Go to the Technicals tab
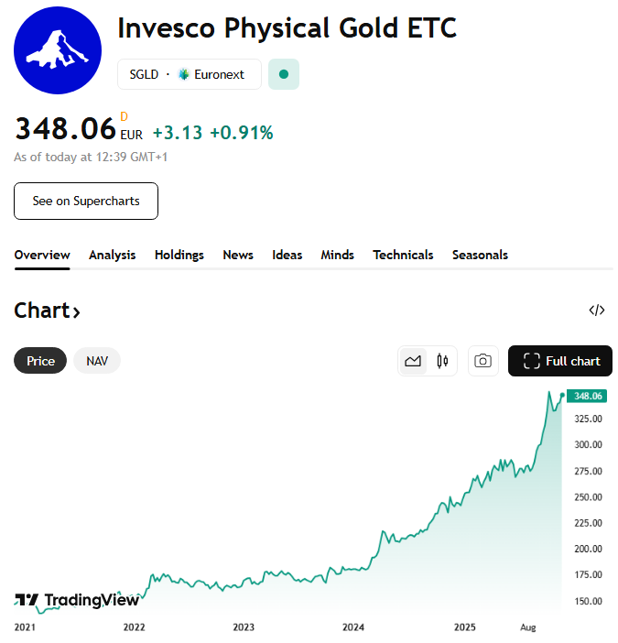The image size is (618, 643). point(403,255)
